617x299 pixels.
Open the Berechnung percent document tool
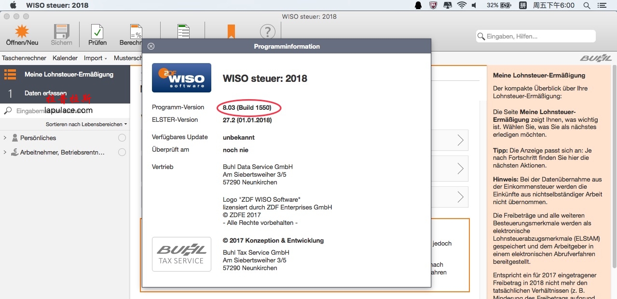[x=136, y=31]
